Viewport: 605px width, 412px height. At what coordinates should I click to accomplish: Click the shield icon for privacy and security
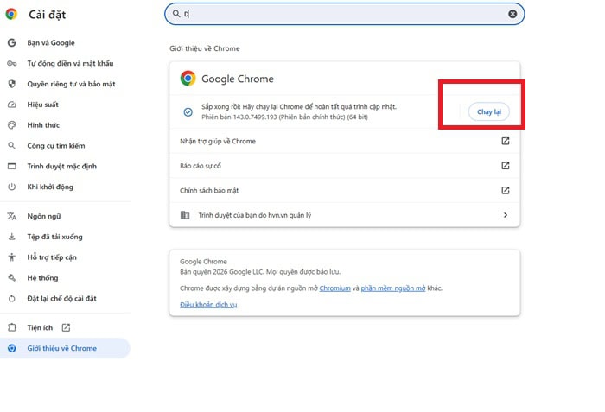[x=12, y=84]
